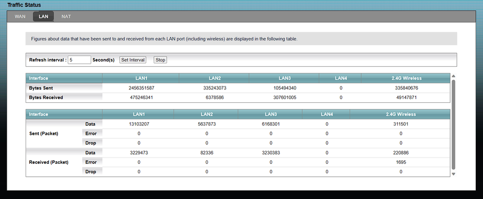
Task: Click the Traffic Status page title
Action: coord(24,5)
